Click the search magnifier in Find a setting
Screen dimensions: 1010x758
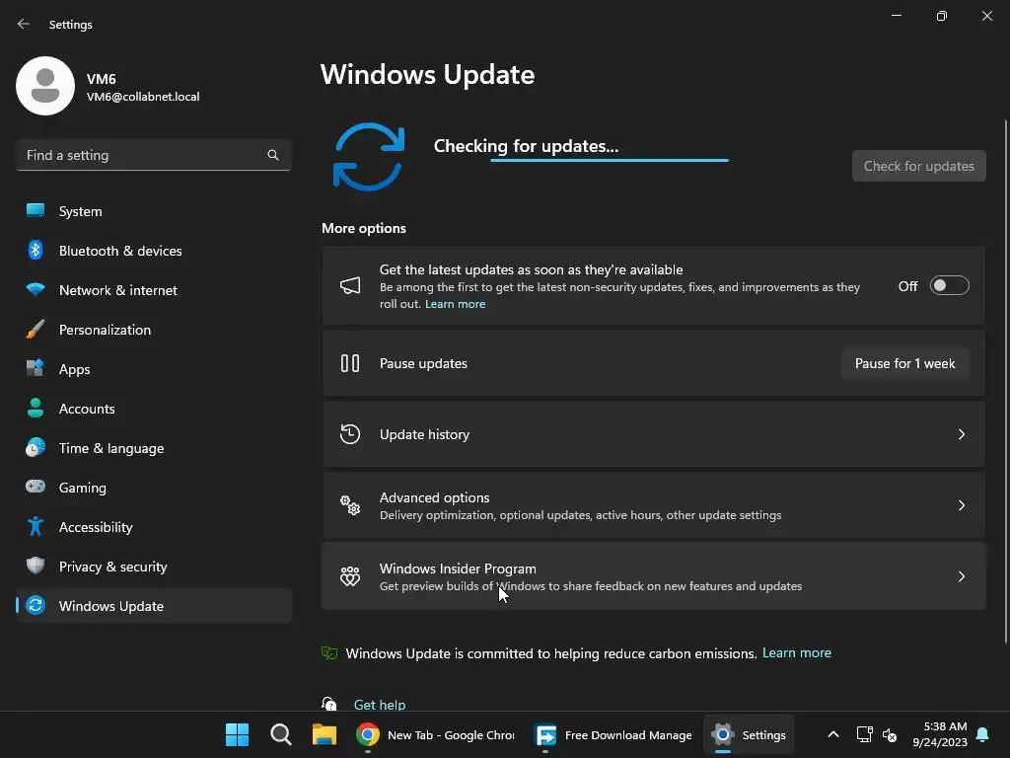point(273,155)
